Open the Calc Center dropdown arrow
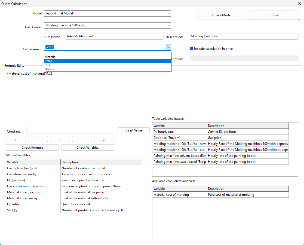This screenshot has height=245, width=304. click(x=169, y=25)
